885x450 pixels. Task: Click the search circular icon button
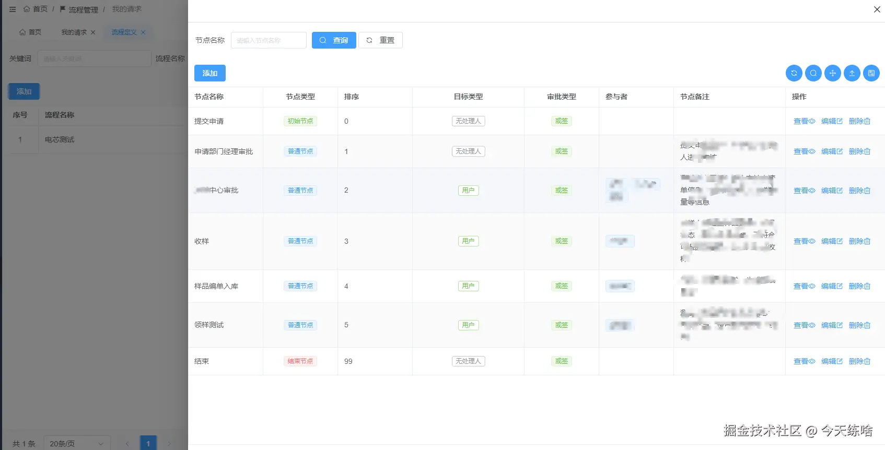pyautogui.click(x=813, y=73)
